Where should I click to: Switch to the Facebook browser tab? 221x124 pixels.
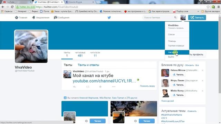[79, 2]
